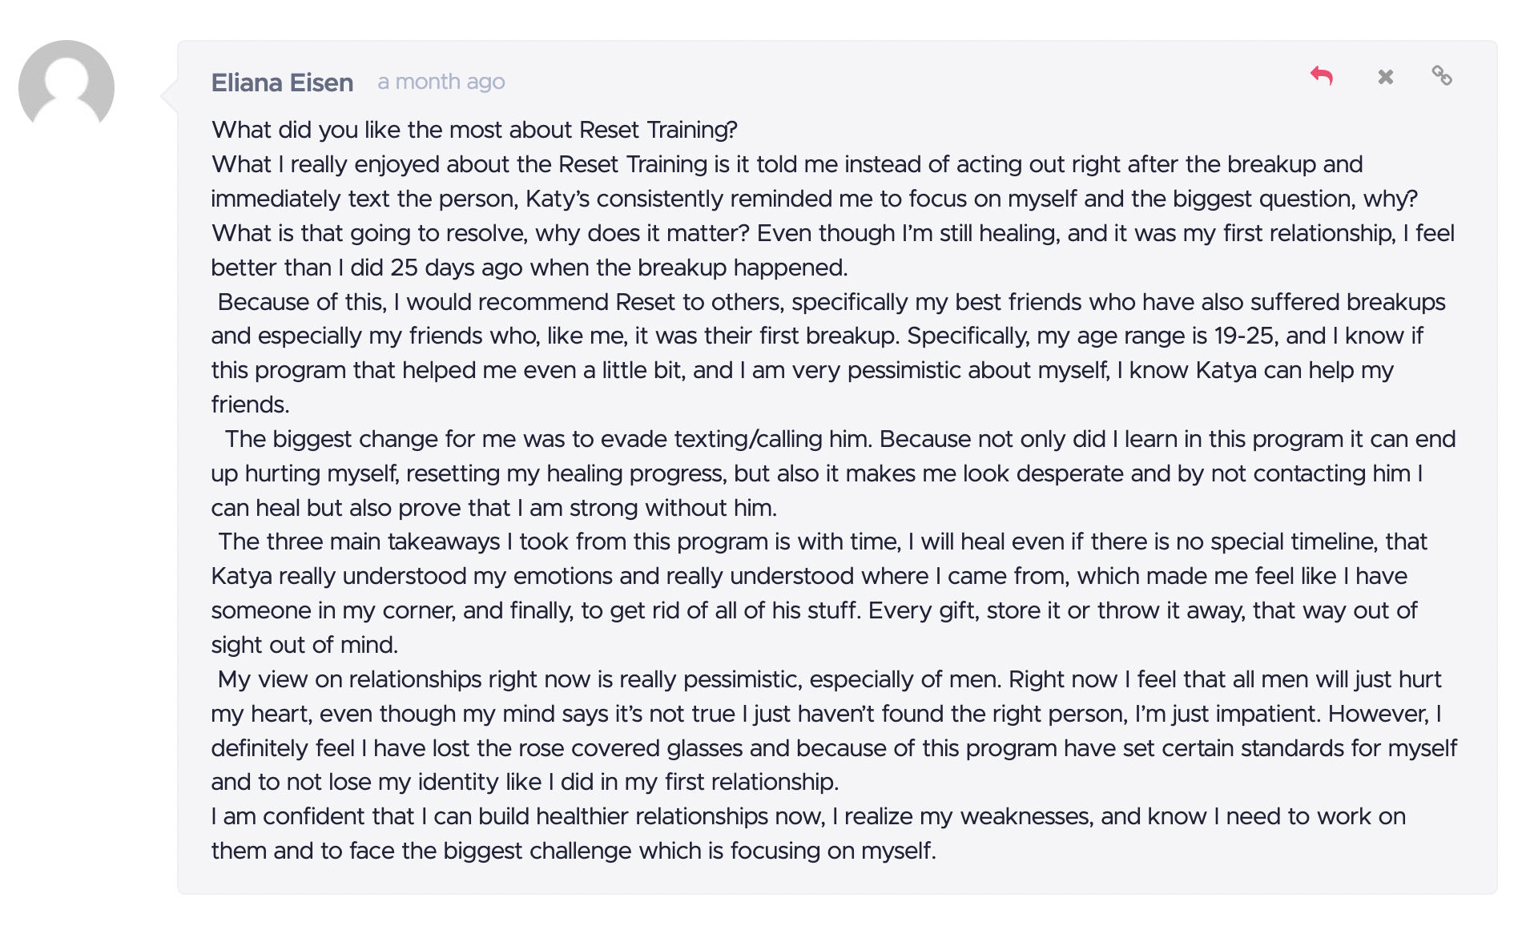Open the Eliana Eisen author name

tap(282, 83)
